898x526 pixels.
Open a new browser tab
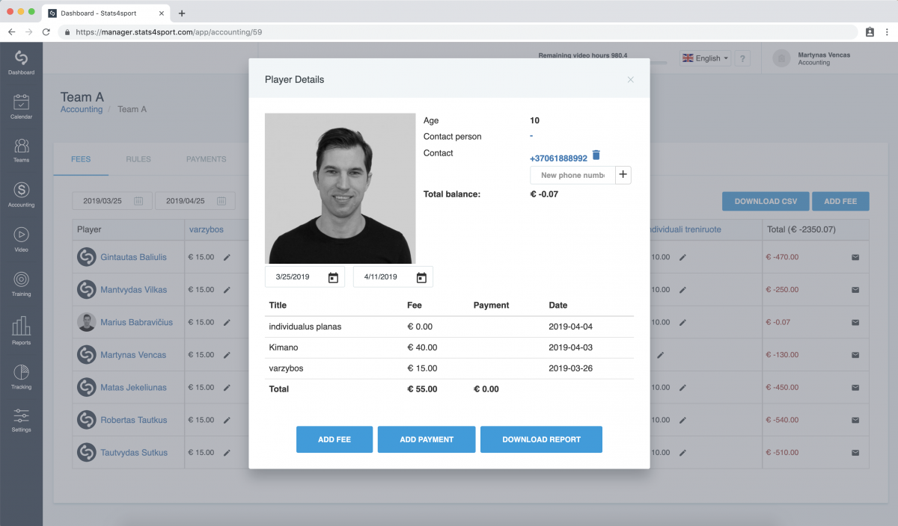click(182, 13)
